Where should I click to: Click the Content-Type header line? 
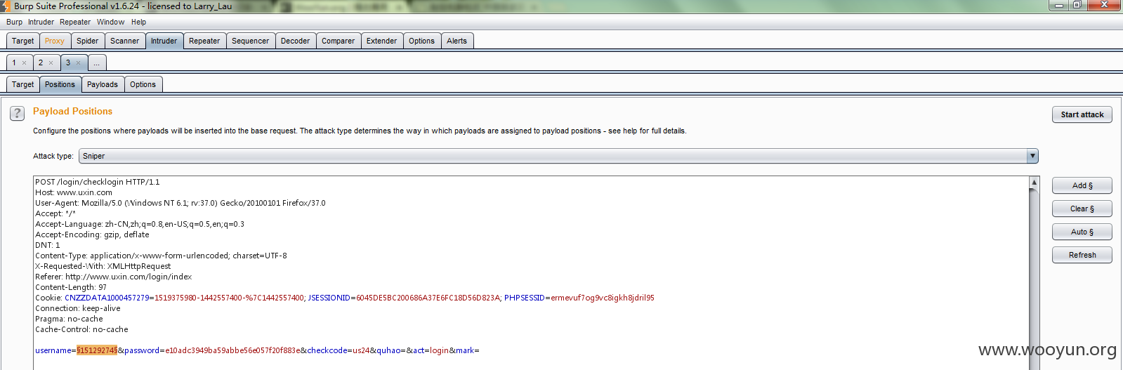(161, 256)
